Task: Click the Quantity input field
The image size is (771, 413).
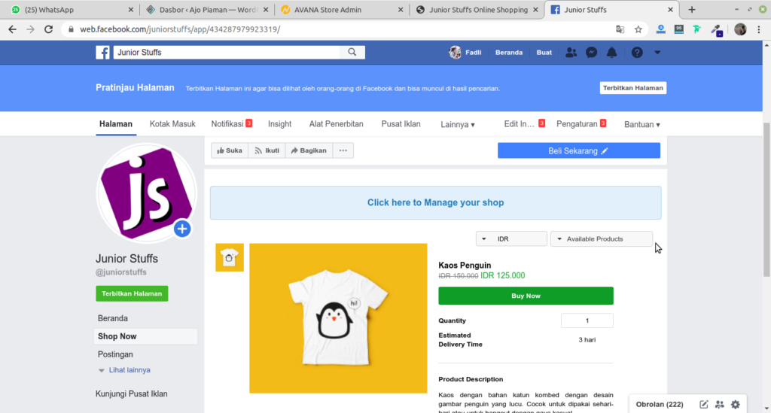Action: [587, 320]
